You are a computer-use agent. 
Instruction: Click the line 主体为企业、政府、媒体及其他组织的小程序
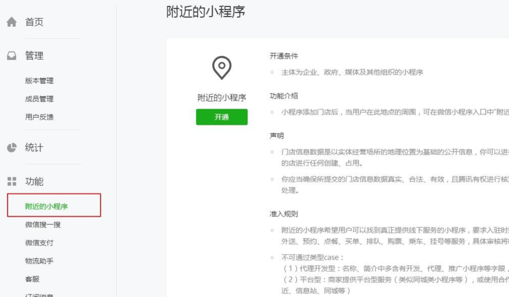tap(352, 72)
